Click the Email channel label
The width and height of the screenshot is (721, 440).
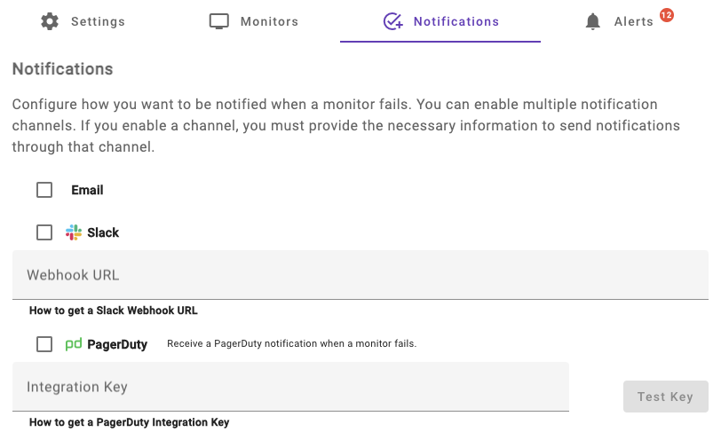[87, 190]
